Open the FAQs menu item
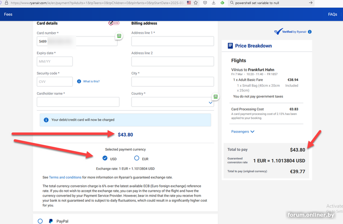 coord(333,15)
